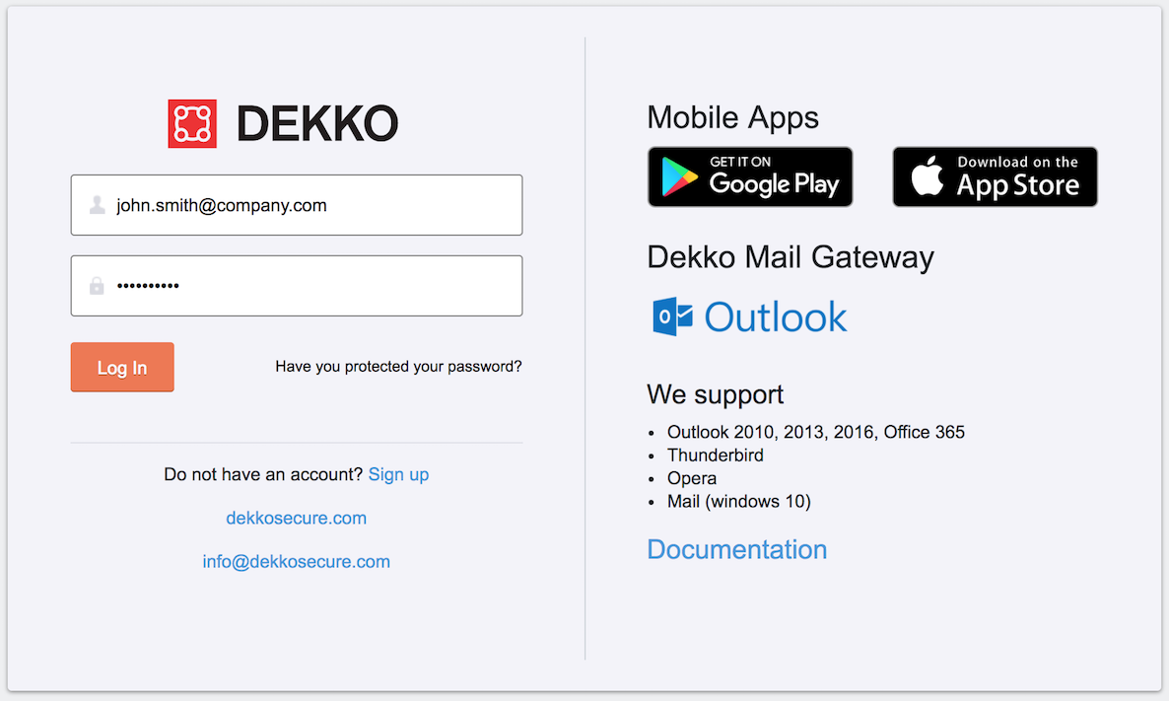
Task: Click the blue Outlook wordmark
Action: click(776, 317)
